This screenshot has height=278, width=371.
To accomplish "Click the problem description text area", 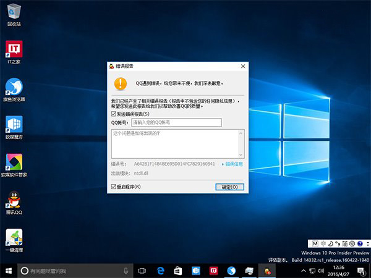I will tap(177, 143).
